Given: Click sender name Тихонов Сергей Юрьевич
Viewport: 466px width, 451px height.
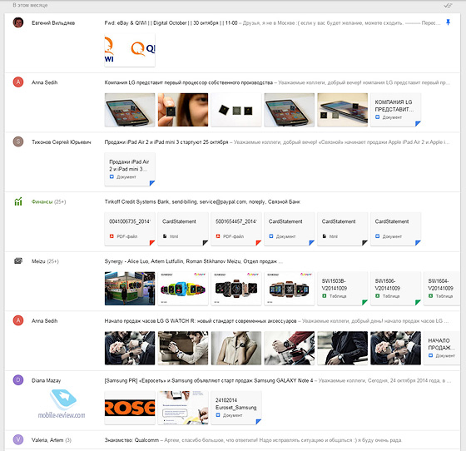Looking at the screenshot, I should click(x=62, y=142).
